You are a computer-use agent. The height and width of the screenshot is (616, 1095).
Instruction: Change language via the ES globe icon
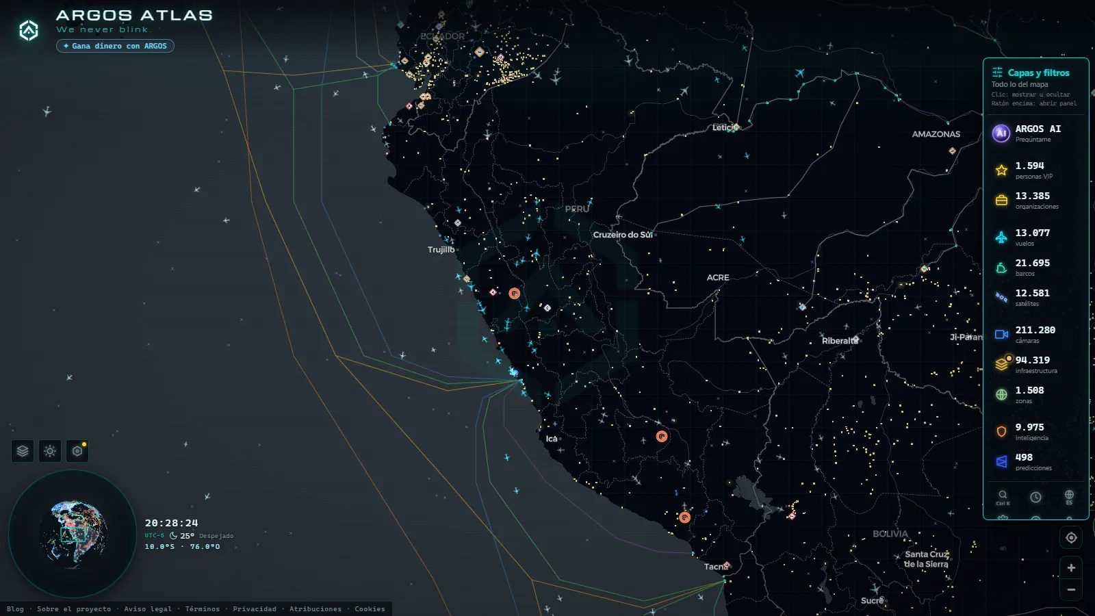point(1069,497)
